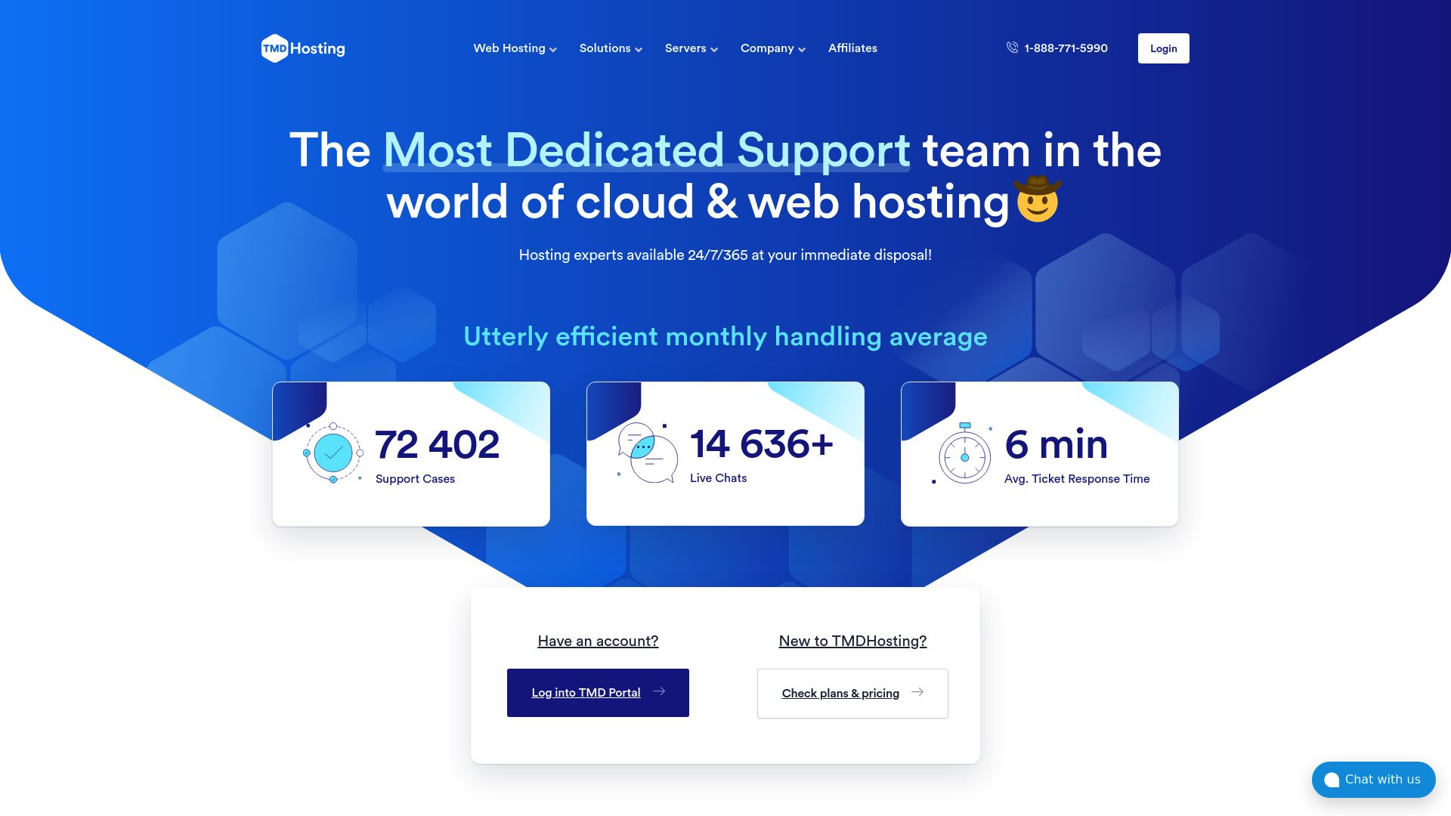Viewport: 1451px width, 816px height.
Task: Click Log into TMD Portal button
Action: tap(597, 692)
